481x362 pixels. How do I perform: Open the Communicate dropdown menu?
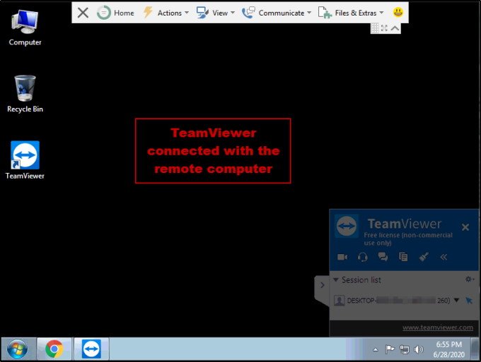[277, 13]
